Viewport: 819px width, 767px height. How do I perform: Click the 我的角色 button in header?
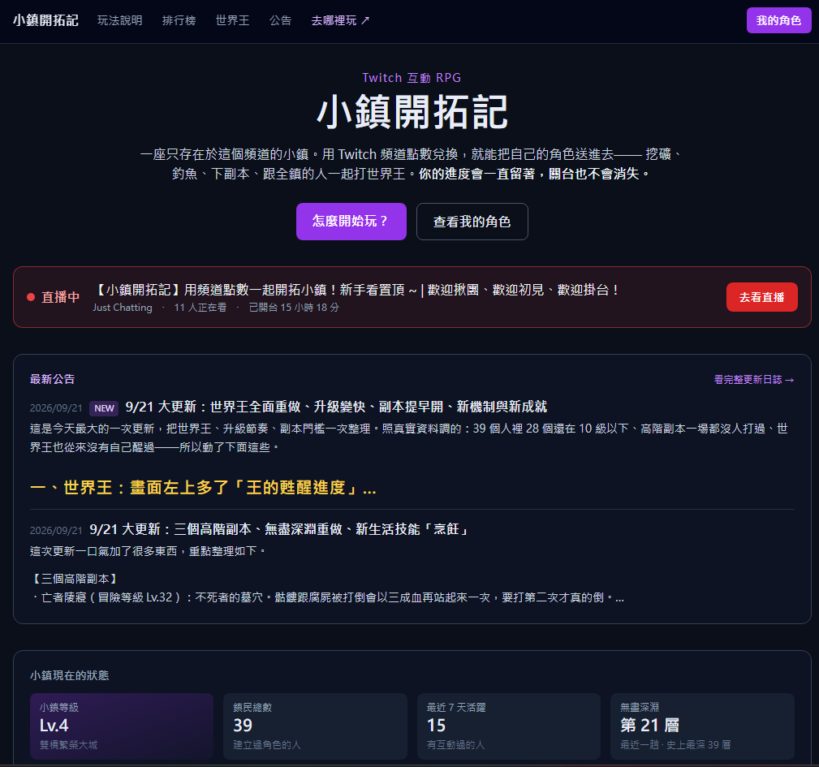(x=778, y=20)
